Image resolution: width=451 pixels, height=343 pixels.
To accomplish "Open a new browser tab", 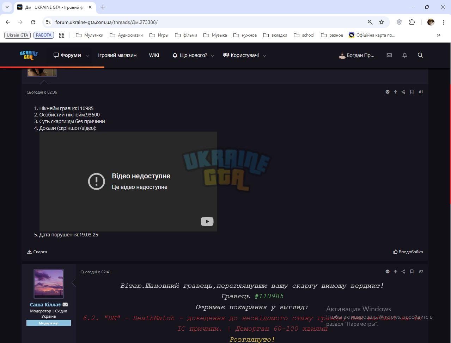I will (103, 7).
